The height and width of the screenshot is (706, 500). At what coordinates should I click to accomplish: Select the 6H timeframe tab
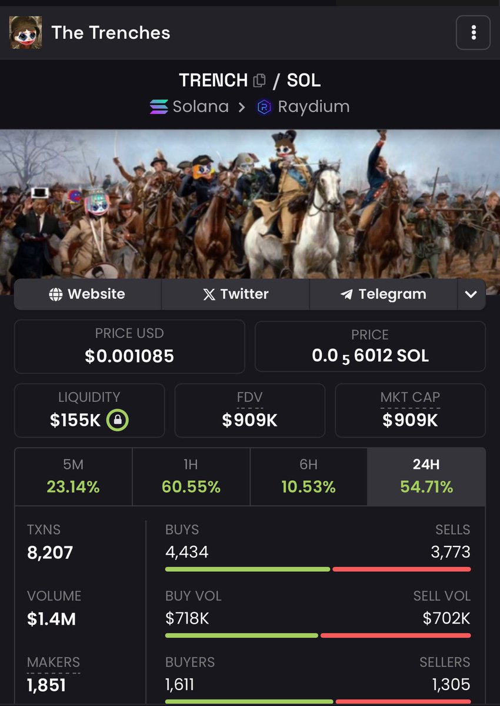coord(308,476)
